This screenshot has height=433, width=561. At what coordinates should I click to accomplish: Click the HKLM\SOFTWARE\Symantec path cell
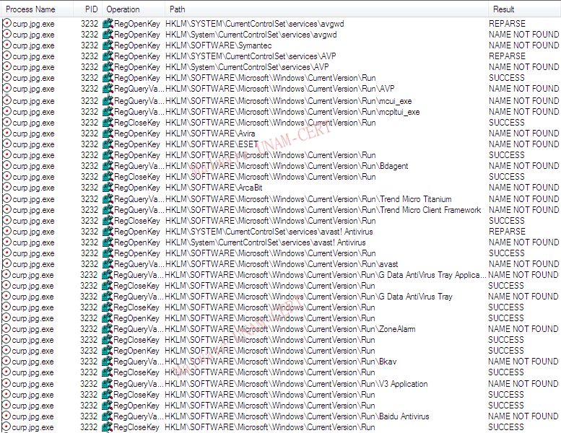[218, 45]
